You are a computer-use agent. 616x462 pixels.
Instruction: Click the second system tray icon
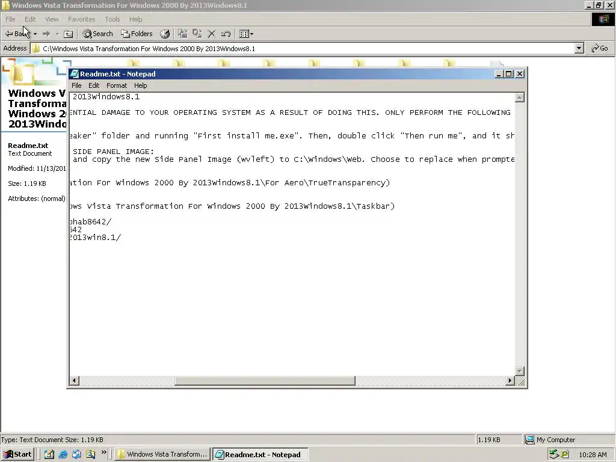coord(565,455)
